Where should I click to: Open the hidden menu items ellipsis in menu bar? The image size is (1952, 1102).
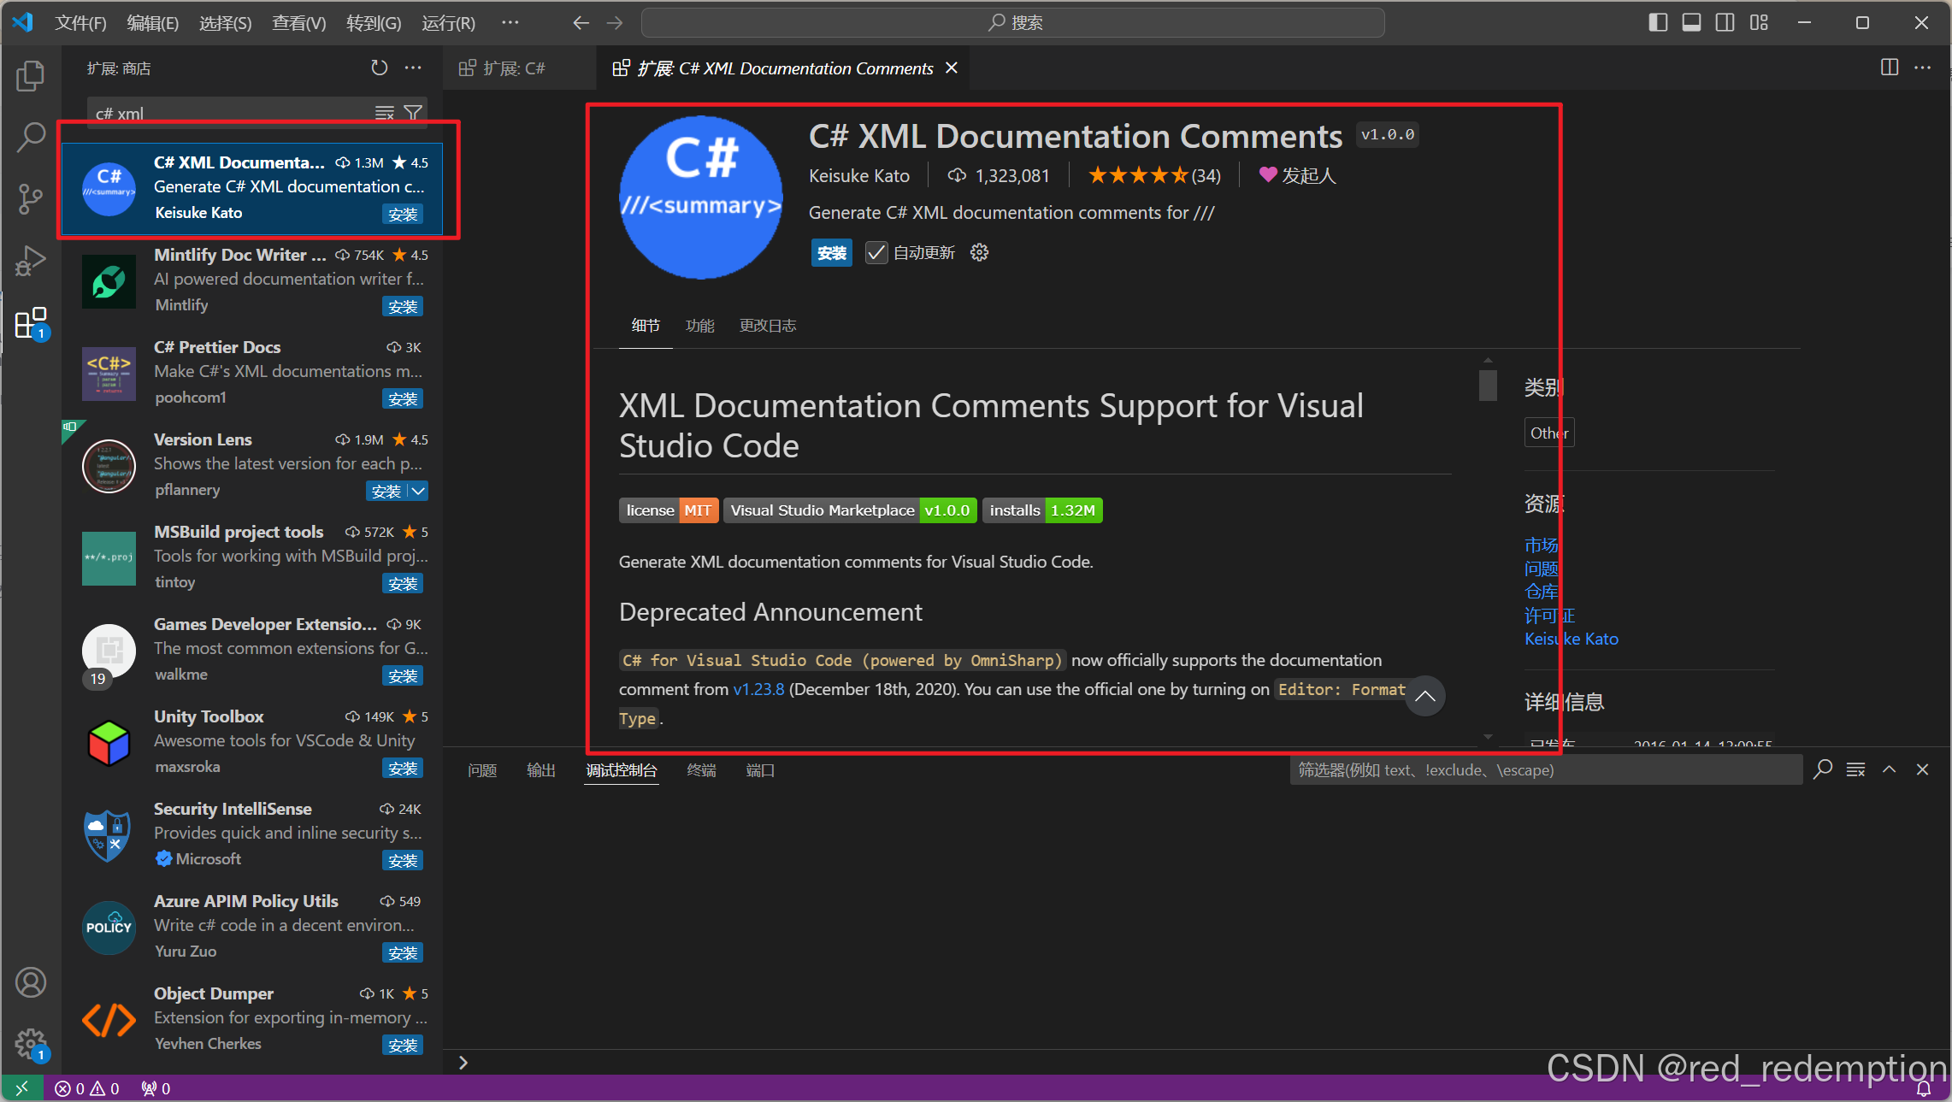tap(510, 23)
